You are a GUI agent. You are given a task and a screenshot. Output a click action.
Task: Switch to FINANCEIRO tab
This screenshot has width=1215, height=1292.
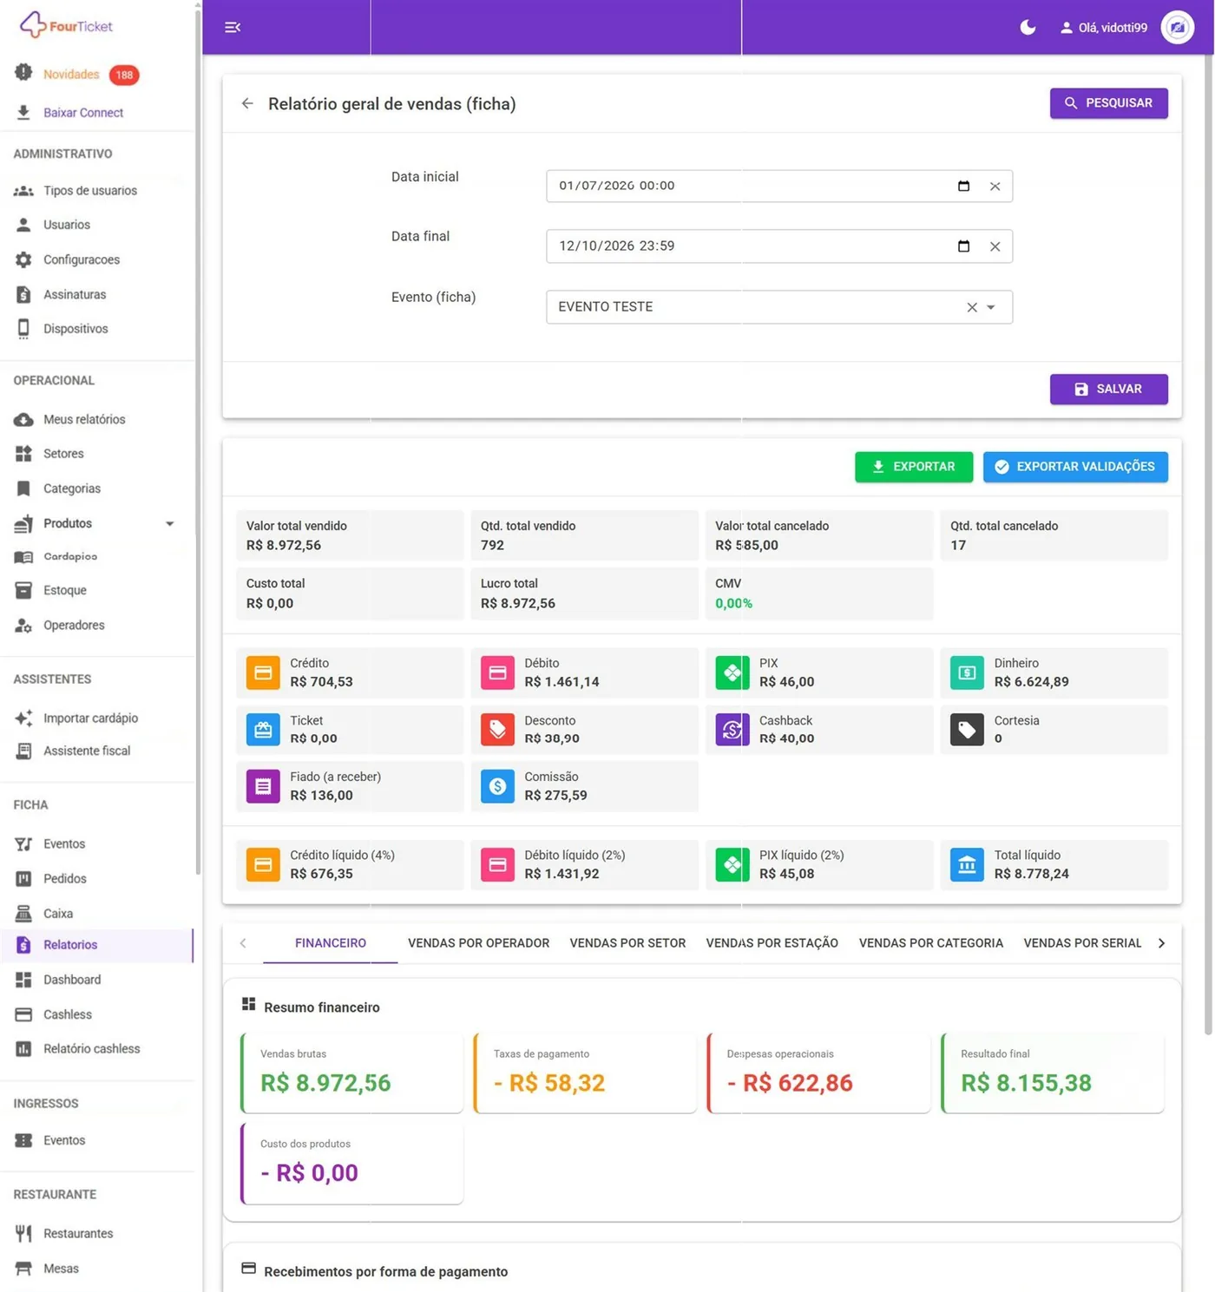[x=331, y=943]
